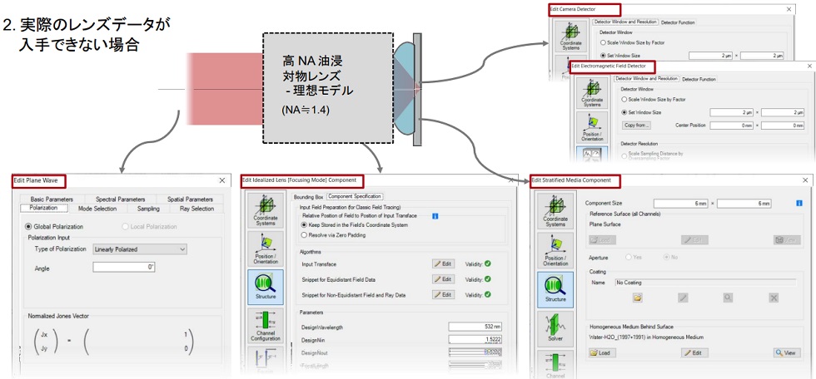Viewport: 816px width, 379px height.
Task: Open Solver page in Stratified Media dialog
Action: click(x=555, y=328)
